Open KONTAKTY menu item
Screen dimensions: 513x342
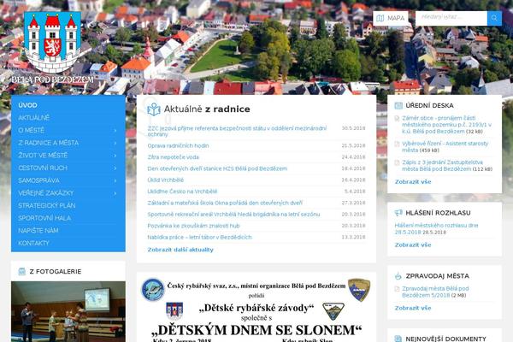[33, 243]
